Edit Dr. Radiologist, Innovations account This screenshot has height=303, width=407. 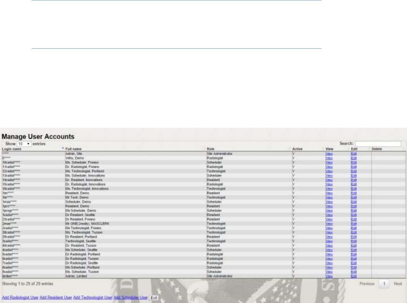(x=354, y=184)
